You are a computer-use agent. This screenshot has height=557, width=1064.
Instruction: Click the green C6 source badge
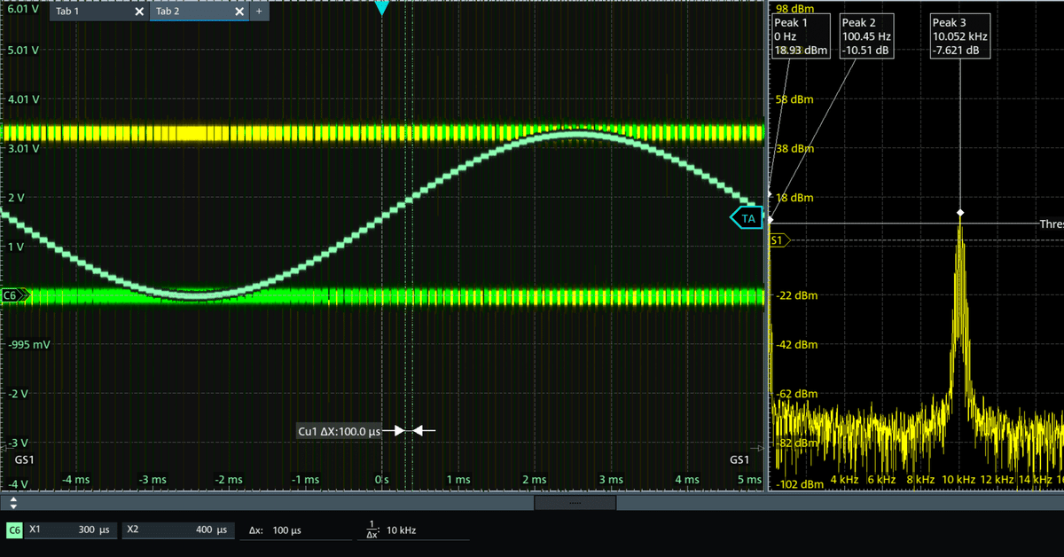point(14,530)
